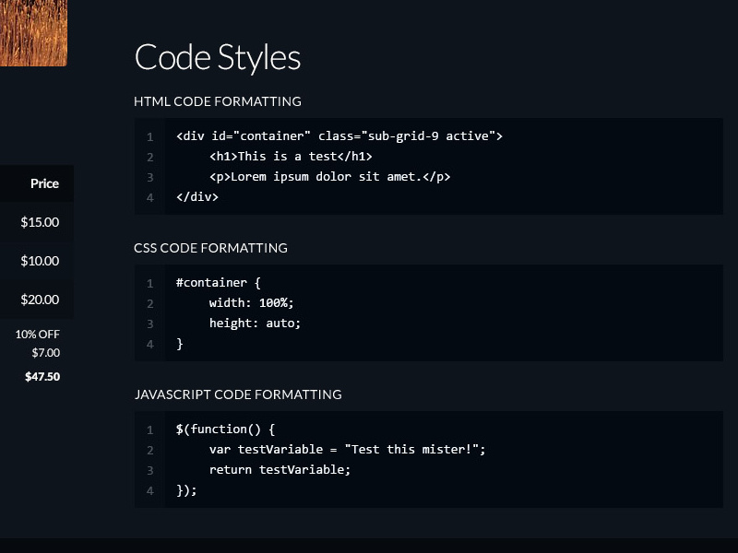Select the HTML Code Formatting heading

(218, 101)
